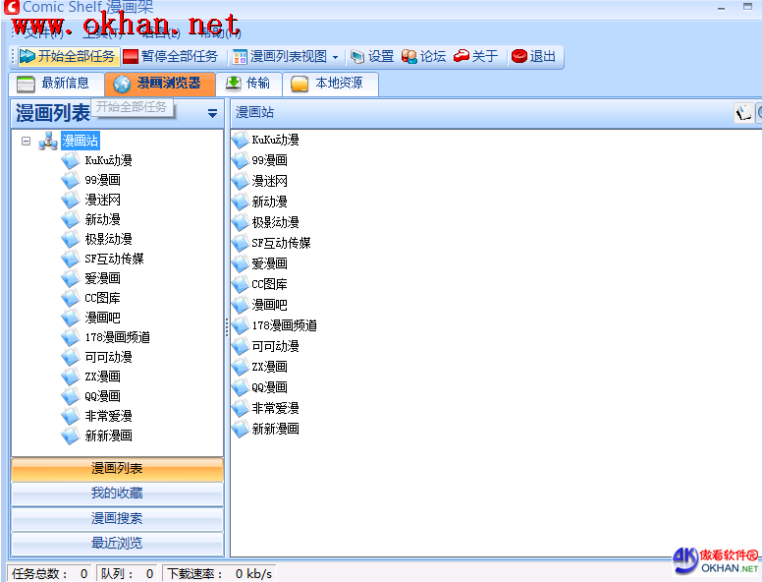Click the Comic Shelf app icon in title bar
Viewport: 763px width, 582px height.
(12, 7)
